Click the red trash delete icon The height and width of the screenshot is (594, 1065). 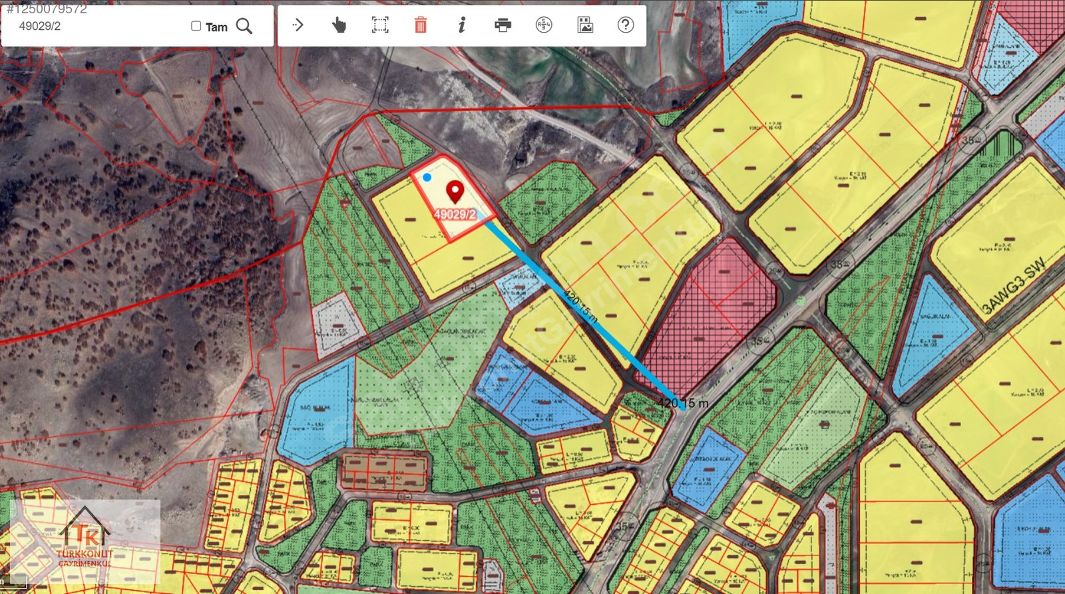(x=421, y=25)
